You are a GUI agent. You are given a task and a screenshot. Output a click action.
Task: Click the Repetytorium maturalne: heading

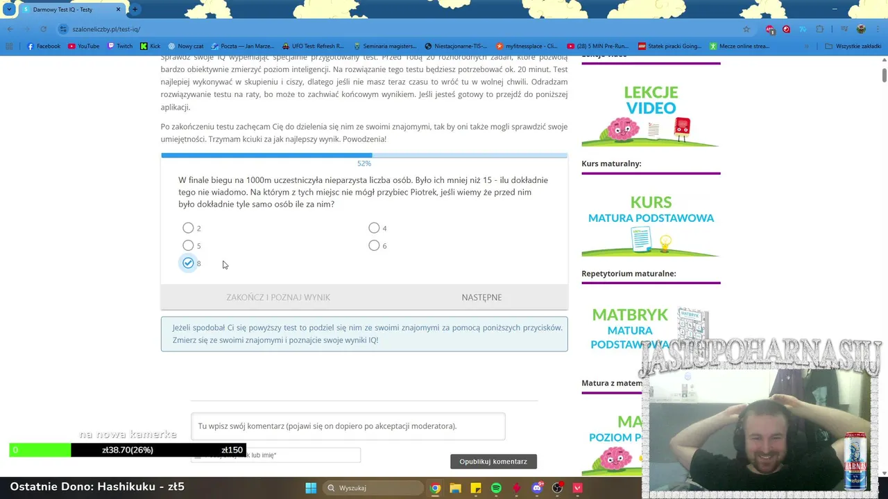[629, 274]
